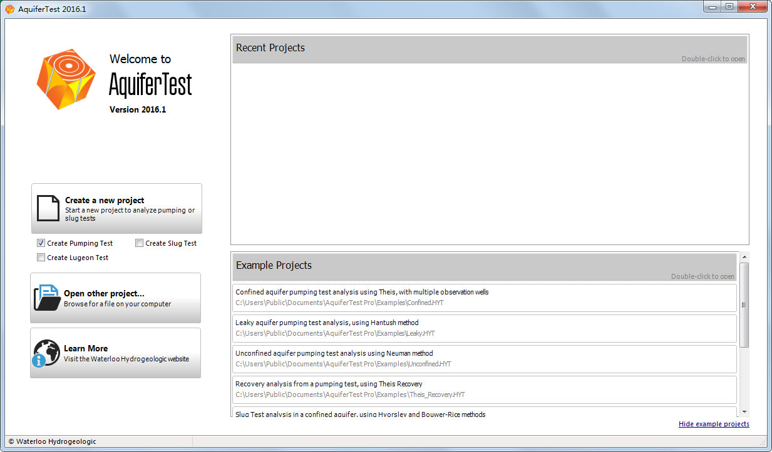Enable Create Slug Test checkbox
The width and height of the screenshot is (772, 452).
140,243
